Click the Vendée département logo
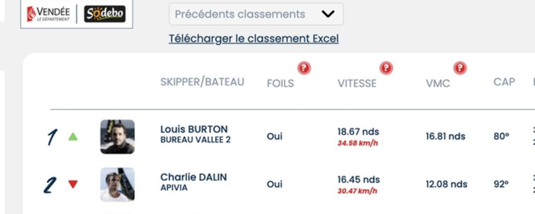The width and height of the screenshot is (535, 214). pos(48,14)
